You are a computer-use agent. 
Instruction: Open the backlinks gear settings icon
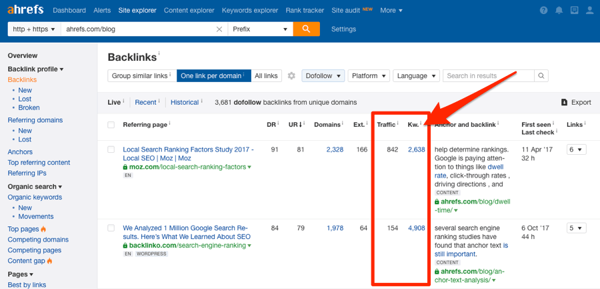pos(291,76)
